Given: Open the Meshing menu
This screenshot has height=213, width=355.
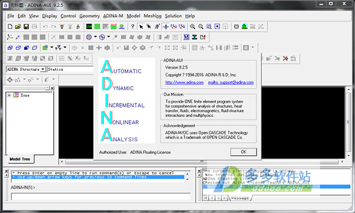Looking at the screenshot, I should tap(153, 16).
